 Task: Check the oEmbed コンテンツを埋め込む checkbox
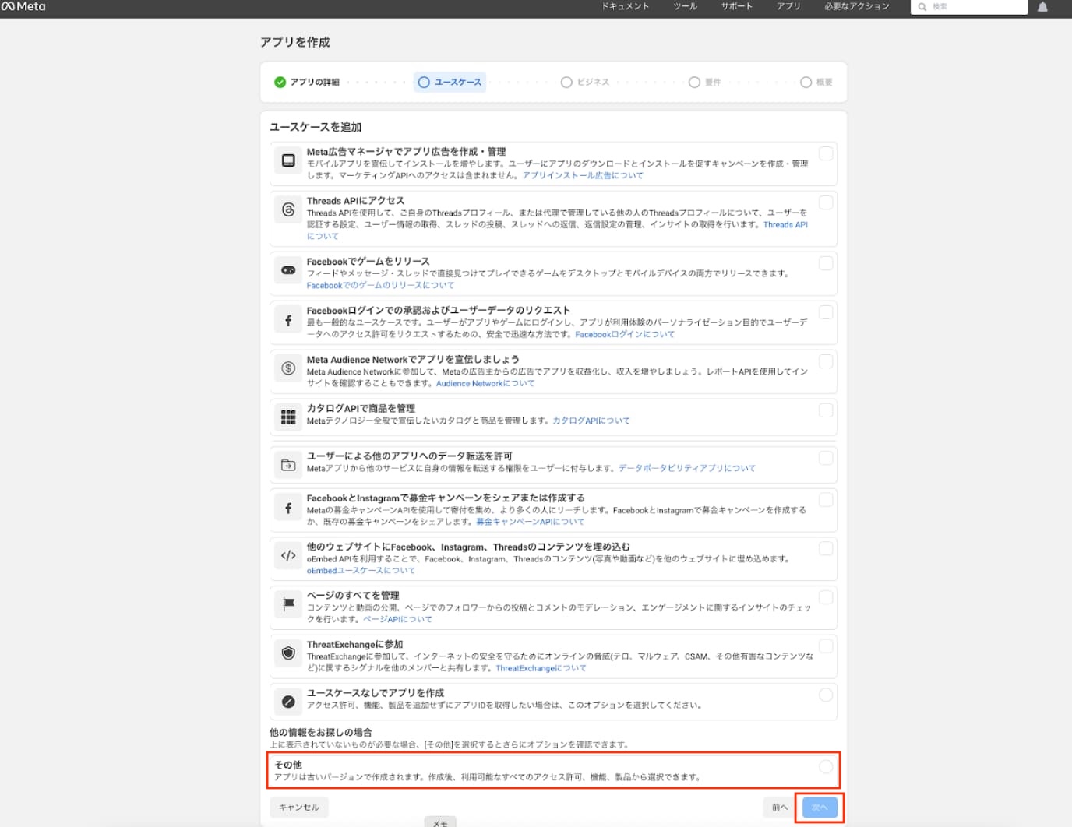pyautogui.click(x=826, y=548)
